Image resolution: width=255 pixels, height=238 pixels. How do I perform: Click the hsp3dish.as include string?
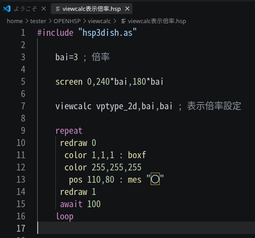click(x=108, y=33)
